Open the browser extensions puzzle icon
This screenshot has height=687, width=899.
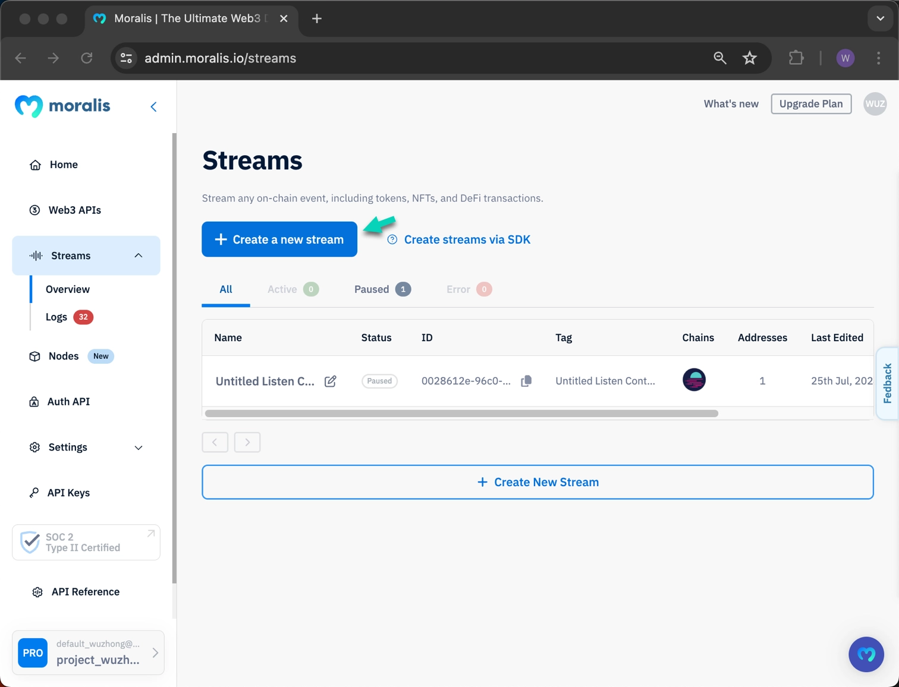[x=796, y=58]
